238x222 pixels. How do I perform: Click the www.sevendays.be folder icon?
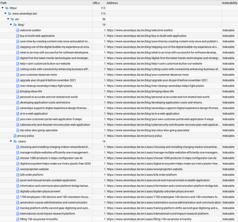[10, 13]
